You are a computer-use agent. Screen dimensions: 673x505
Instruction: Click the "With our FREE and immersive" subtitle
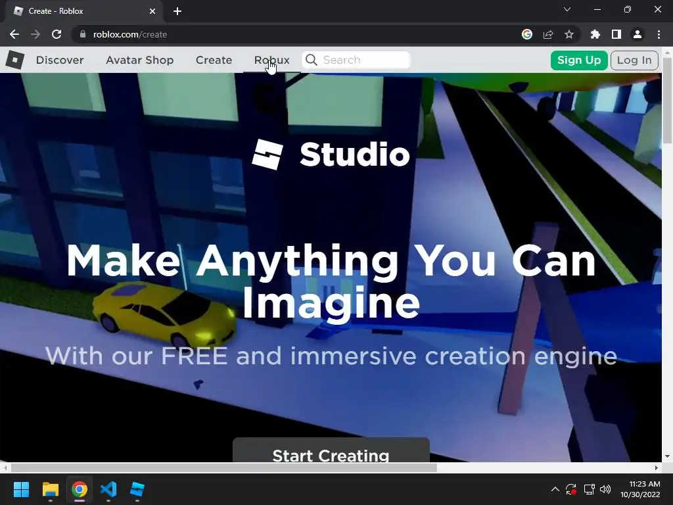[331, 356]
